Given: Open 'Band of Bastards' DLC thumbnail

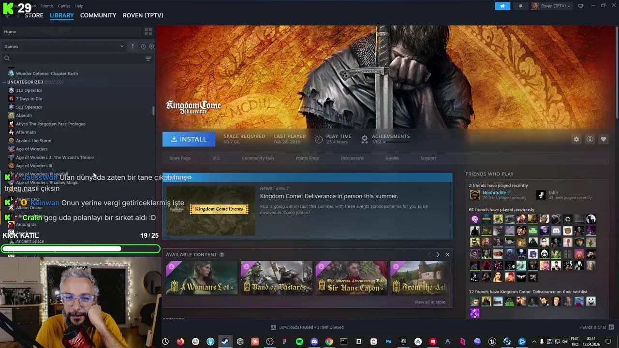Looking at the screenshot, I should (277, 278).
